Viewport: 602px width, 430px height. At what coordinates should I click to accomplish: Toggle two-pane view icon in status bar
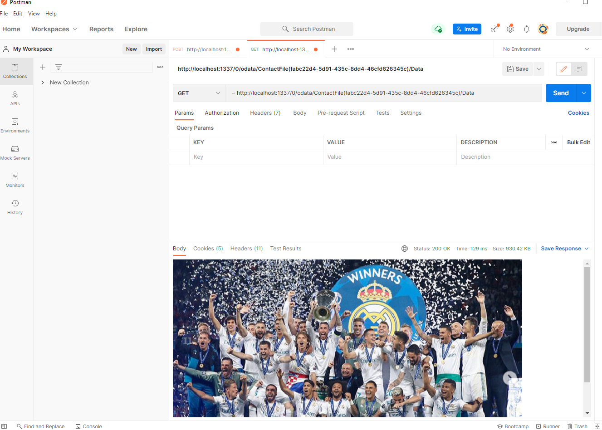[x=597, y=426]
